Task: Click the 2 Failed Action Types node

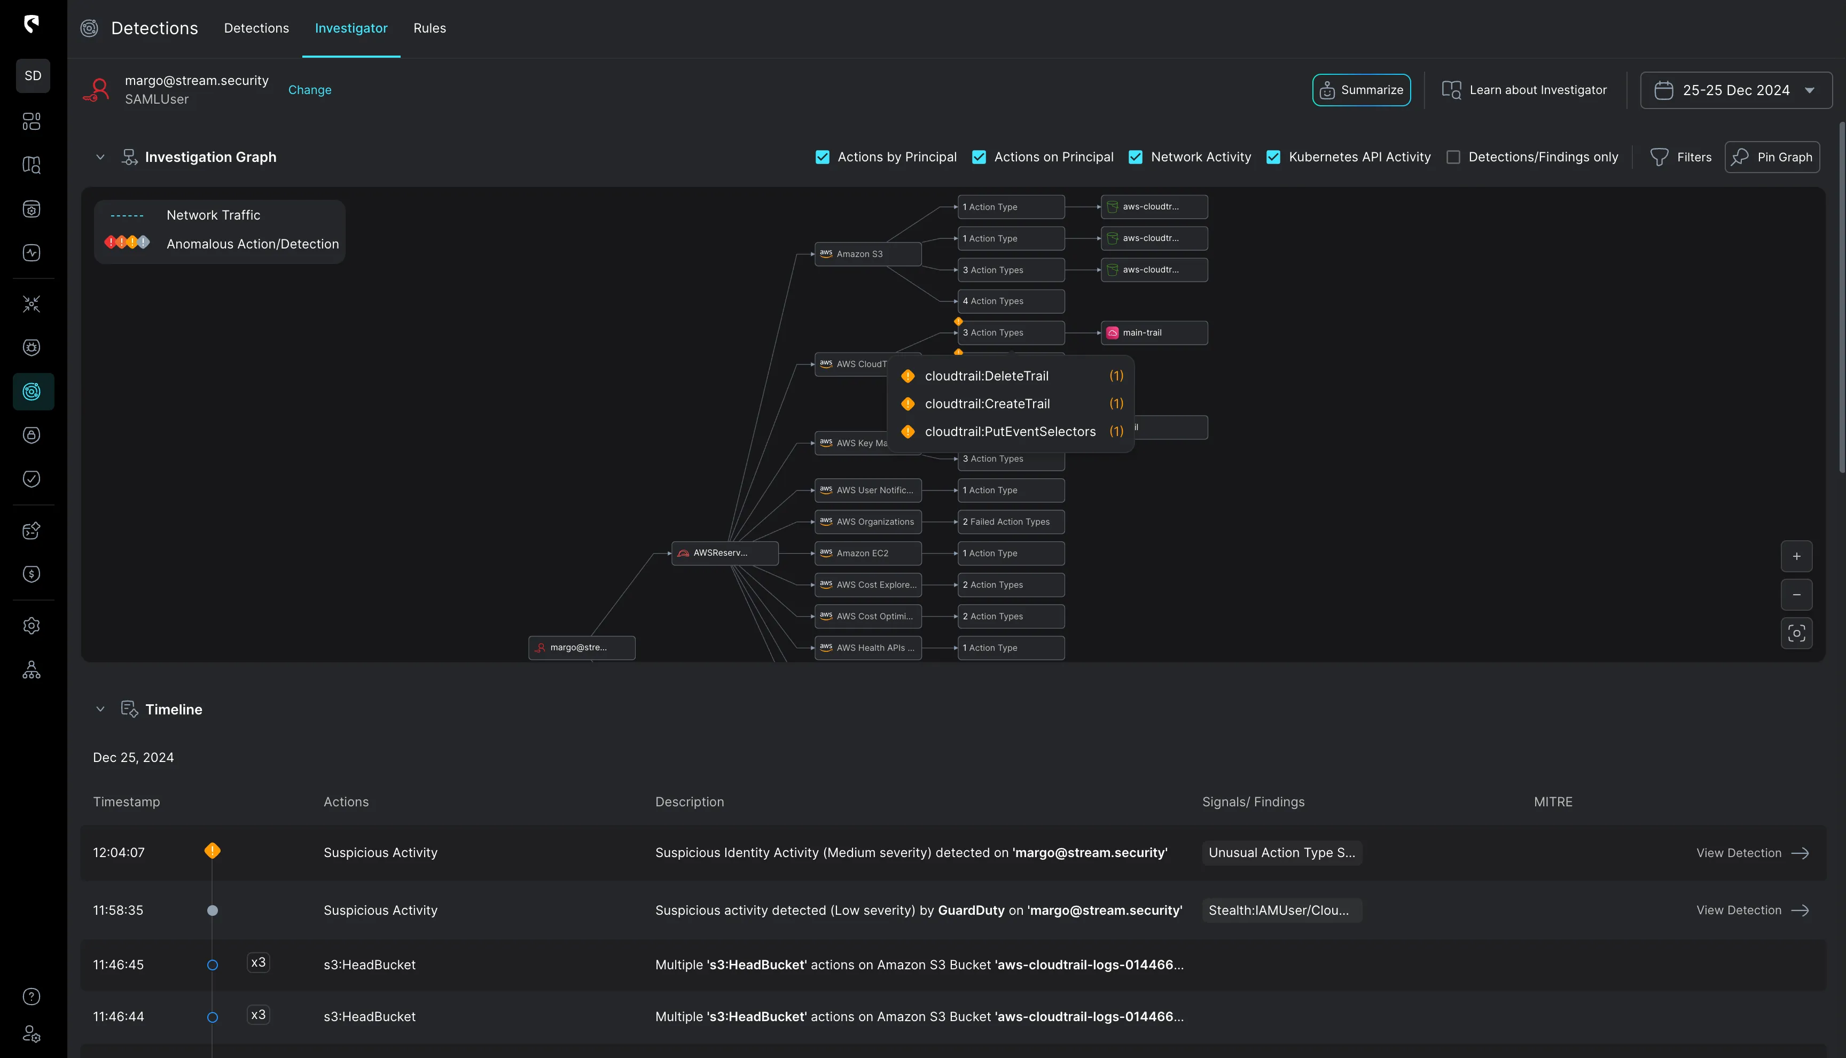Action: [x=1011, y=522]
